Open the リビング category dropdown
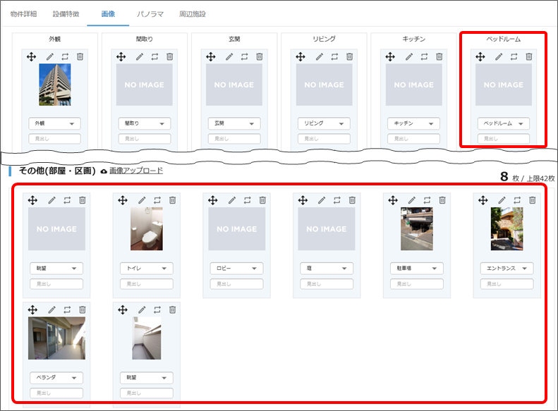This screenshot has width=558, height=411. 325,123
